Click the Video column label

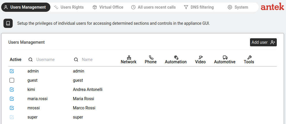pyautogui.click(x=200, y=62)
